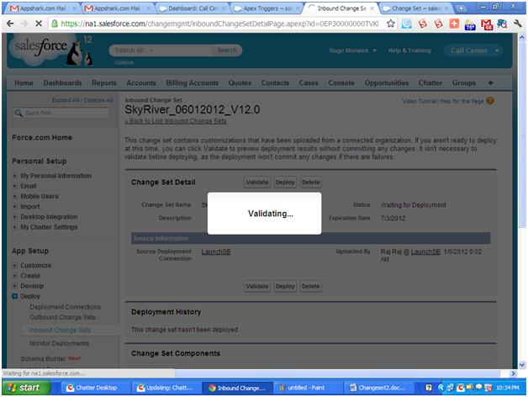Image resolution: width=528 pixels, height=397 pixels.
Task: Click Expand All in sidebar
Action: 66,100
